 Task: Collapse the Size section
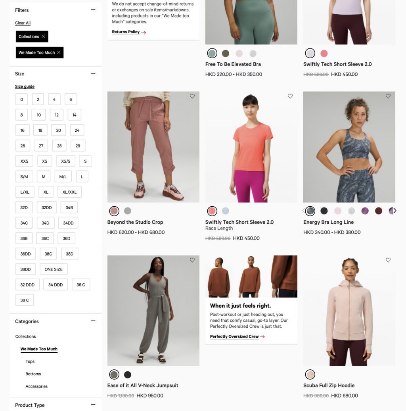93,74
